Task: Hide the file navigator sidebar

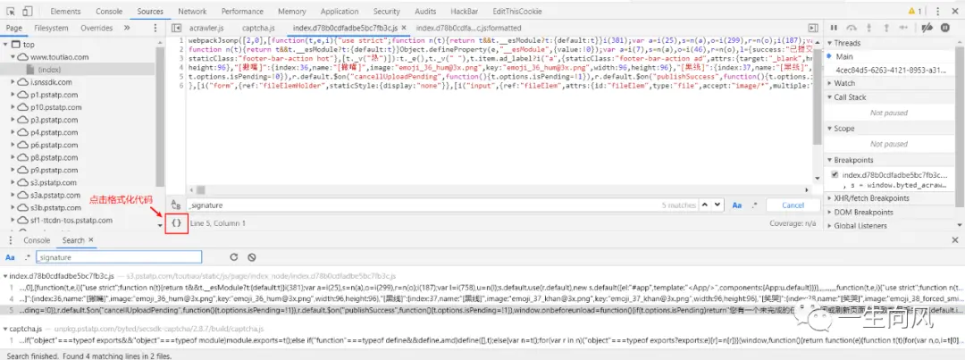Action: tap(177, 28)
